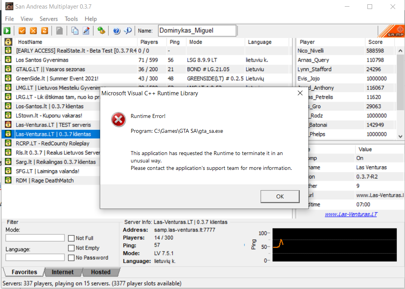Sort servers by Ping column header
Viewport: 405px width, 289px height.
point(176,42)
